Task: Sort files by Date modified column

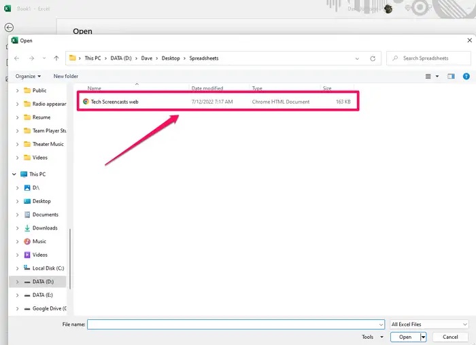Action: point(207,88)
